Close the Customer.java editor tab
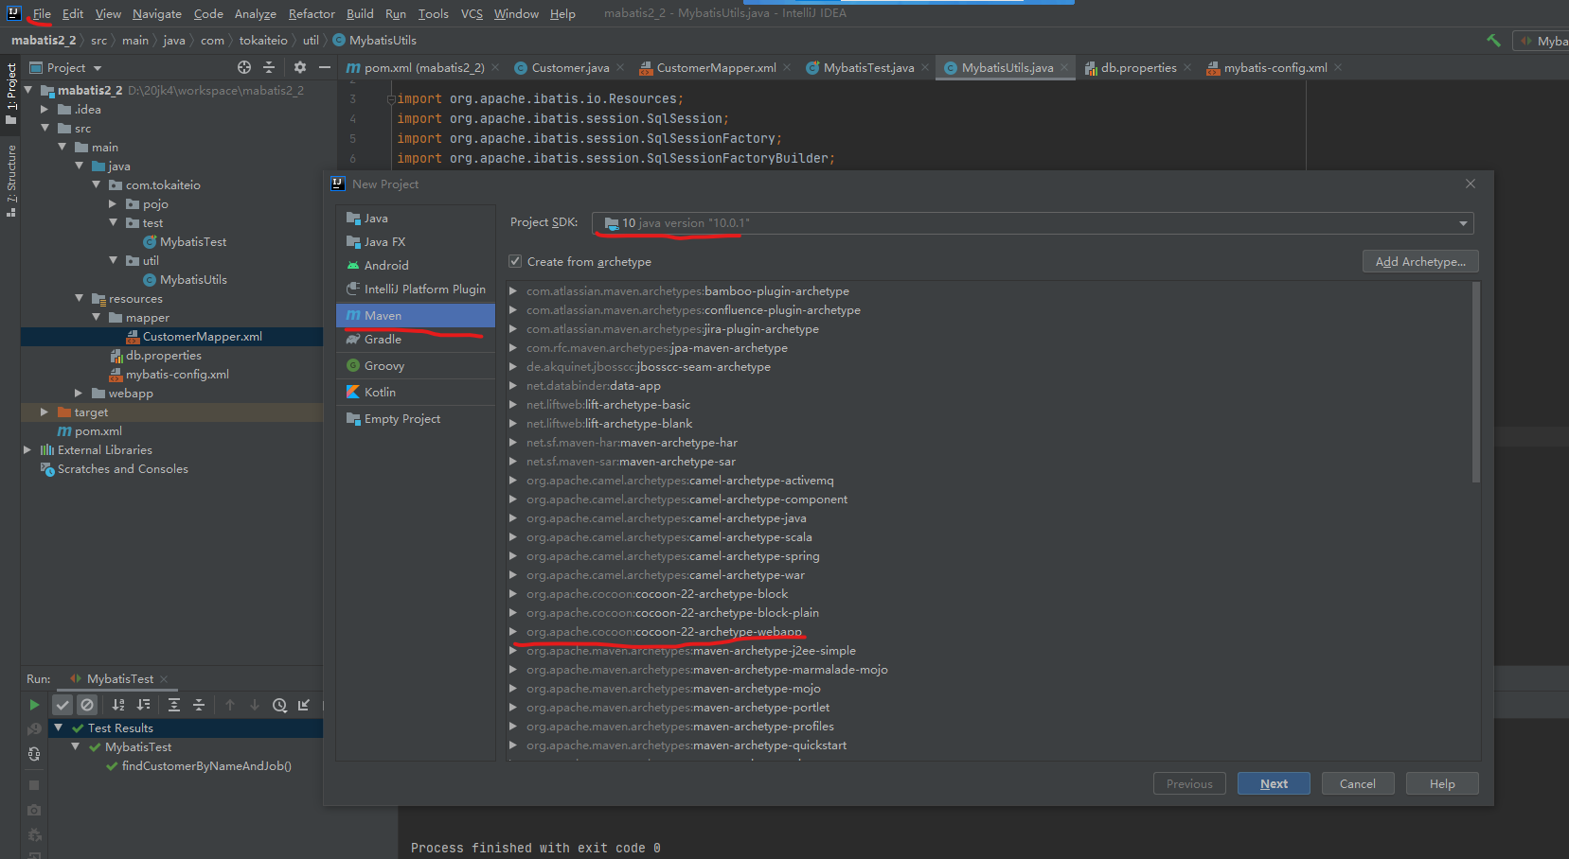 tap(620, 67)
